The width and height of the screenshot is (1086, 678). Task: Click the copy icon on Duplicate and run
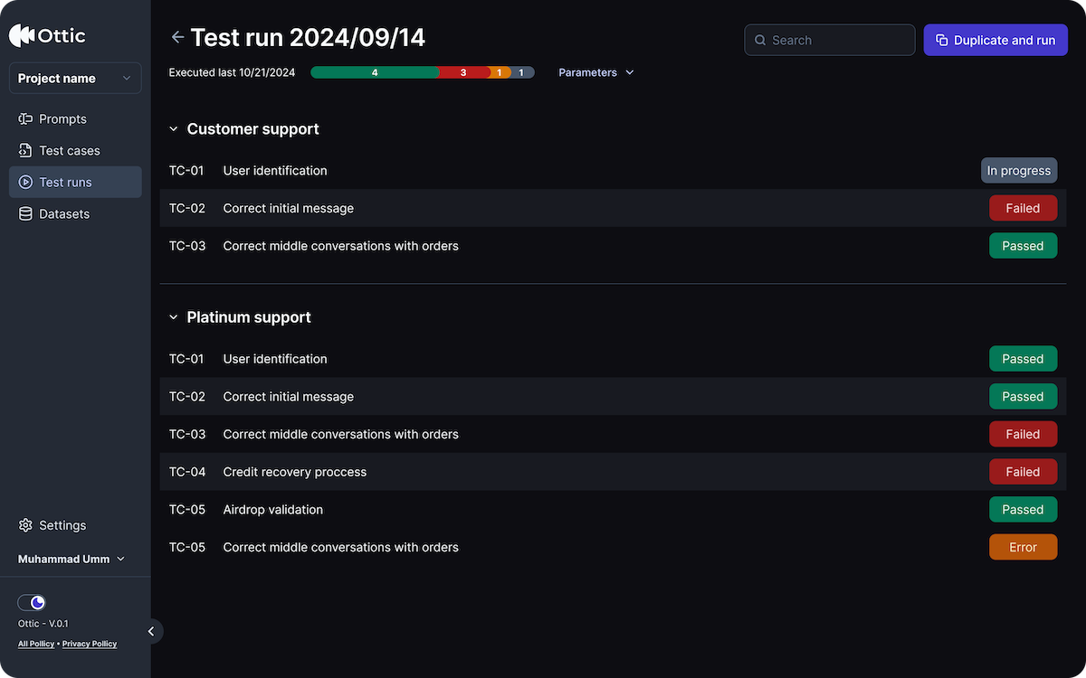pos(942,41)
